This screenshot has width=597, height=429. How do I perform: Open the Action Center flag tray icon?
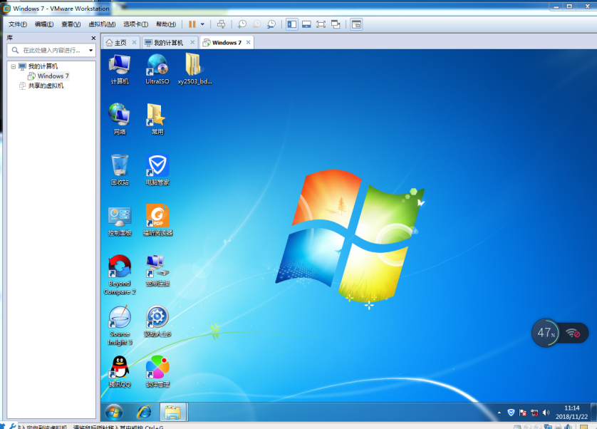tap(523, 413)
